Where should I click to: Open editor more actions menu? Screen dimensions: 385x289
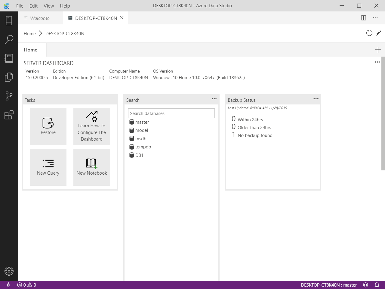tap(375, 18)
